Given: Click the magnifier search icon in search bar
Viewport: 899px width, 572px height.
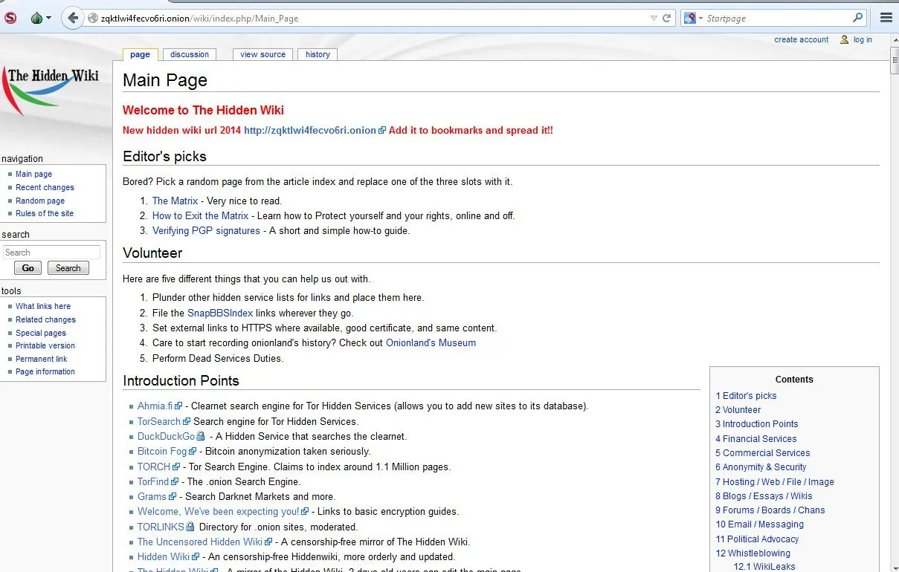Looking at the screenshot, I should 858,18.
